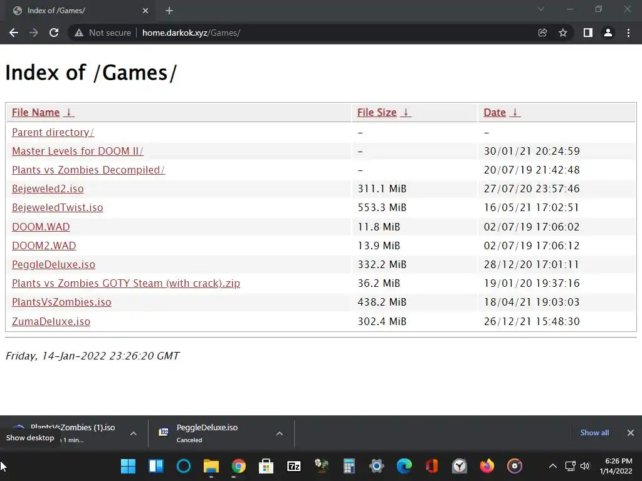
Task: Open the Plants vs Zombies taskbar icon
Action: [322, 466]
